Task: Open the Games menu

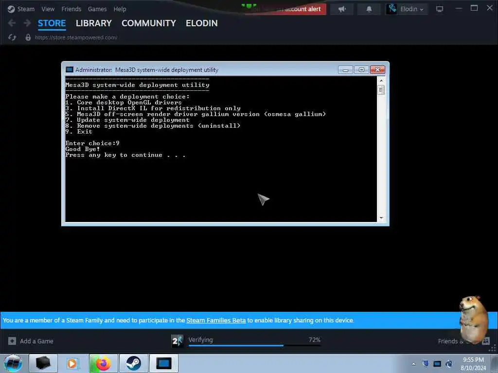Action: 97,9
